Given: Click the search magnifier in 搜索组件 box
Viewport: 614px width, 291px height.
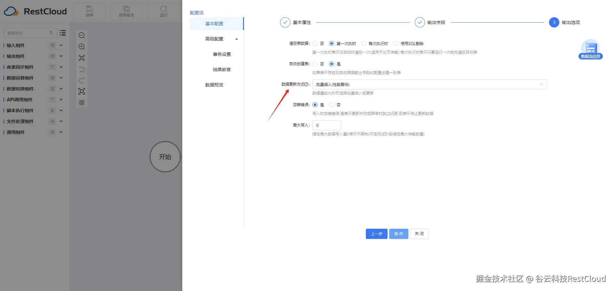Looking at the screenshot, I should click(51, 33).
